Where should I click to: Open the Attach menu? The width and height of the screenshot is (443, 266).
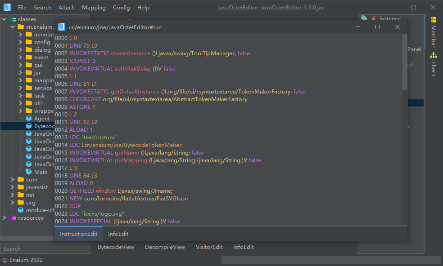point(67,8)
